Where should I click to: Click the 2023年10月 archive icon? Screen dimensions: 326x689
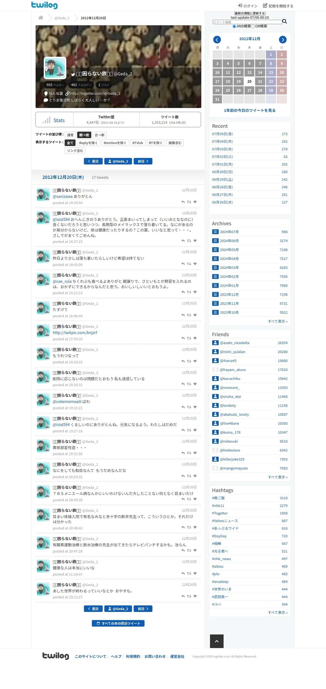215,312
